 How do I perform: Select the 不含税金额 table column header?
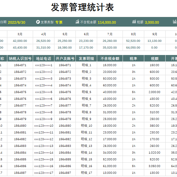pos(110,58)
